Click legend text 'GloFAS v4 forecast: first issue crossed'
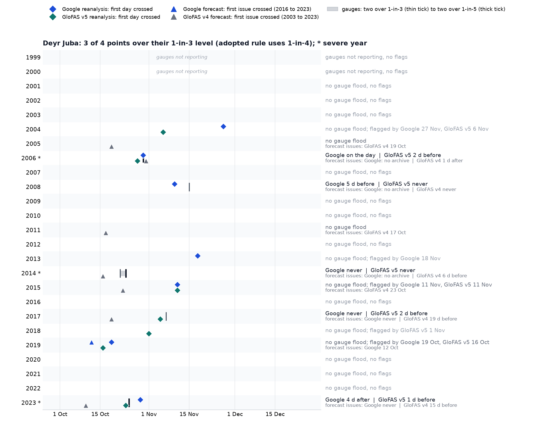This screenshot has width=535, height=436. (251, 17)
